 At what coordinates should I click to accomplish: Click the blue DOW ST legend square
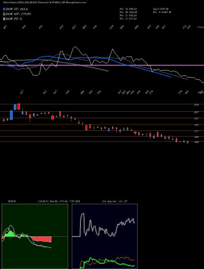[x=4, y=9]
